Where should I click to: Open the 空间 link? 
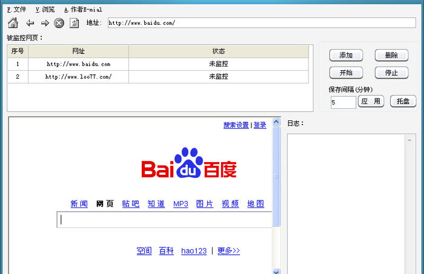(x=144, y=251)
